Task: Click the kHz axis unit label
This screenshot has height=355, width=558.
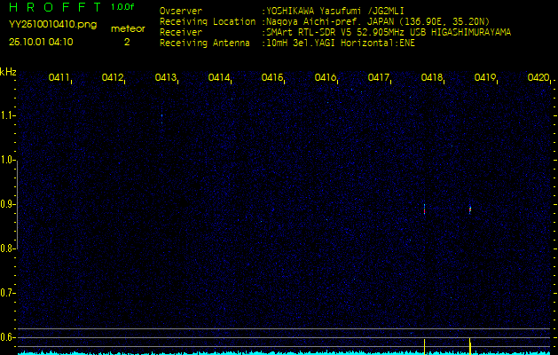Action: 8,72
